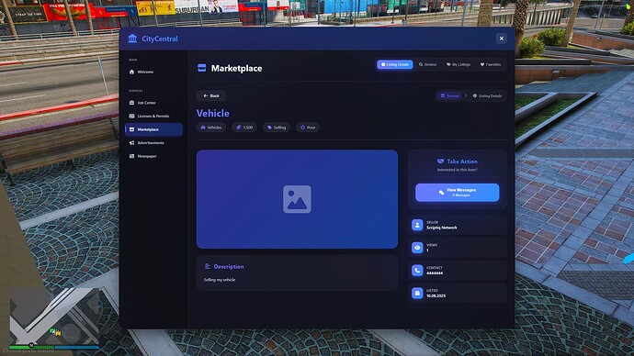Click the listed date 10.08.2025
634x356 pixels.
pos(436,295)
